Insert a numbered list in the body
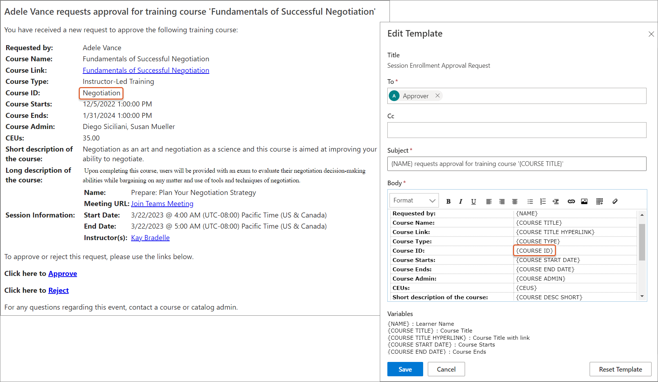The image size is (658, 382). coord(543,201)
